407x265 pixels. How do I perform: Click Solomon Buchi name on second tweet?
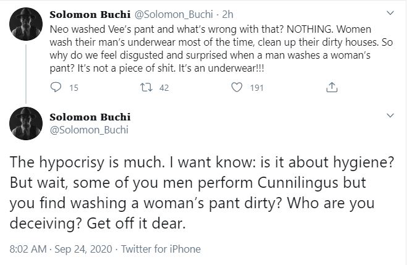90,117
